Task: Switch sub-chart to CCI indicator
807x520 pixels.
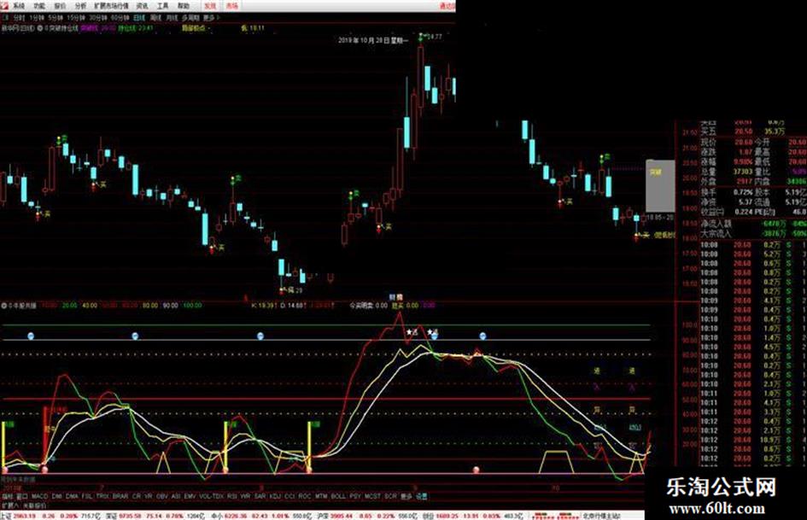Action: (x=290, y=496)
